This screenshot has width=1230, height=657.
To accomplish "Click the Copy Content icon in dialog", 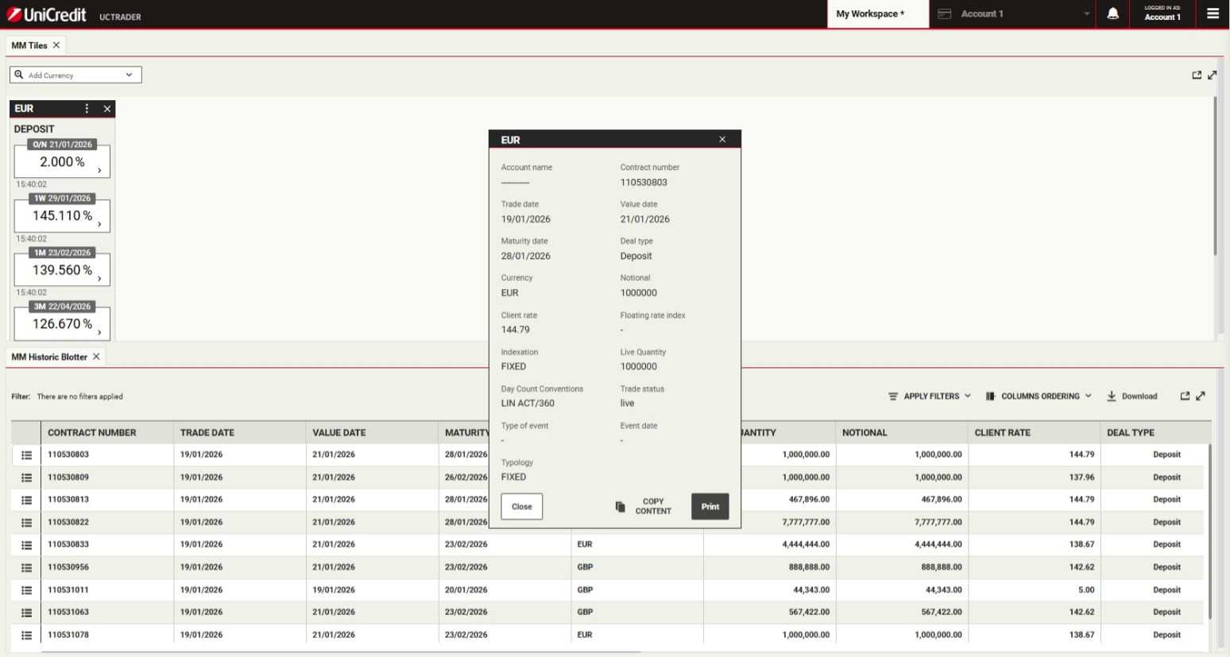I will [621, 507].
